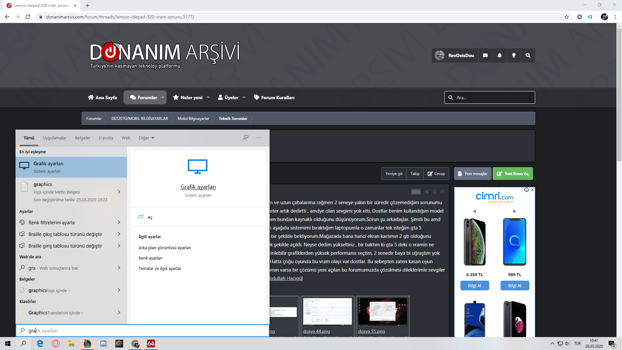The height and width of the screenshot is (350, 622).
Task: Switch to Belgeler search tab
Action: [x=83, y=138]
